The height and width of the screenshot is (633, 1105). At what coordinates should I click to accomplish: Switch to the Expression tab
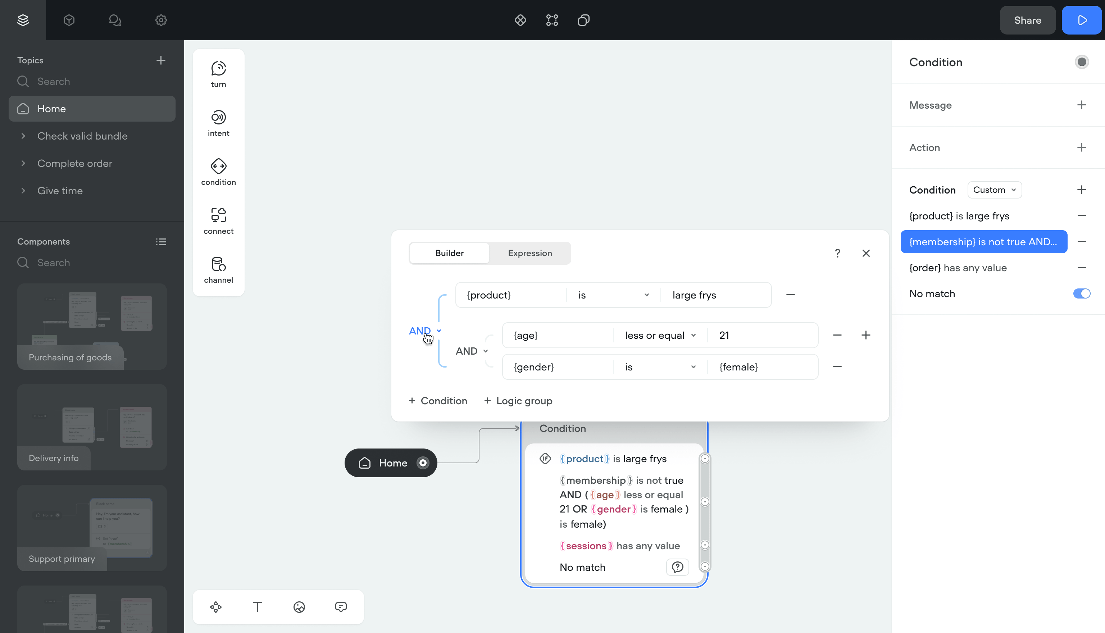coord(529,253)
